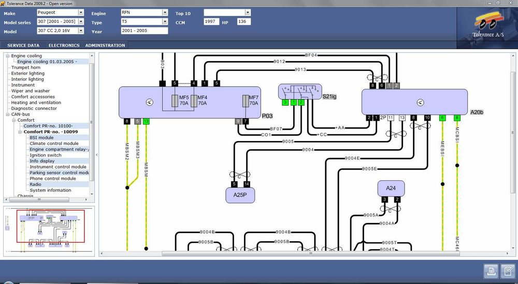
Task: Click the MF5 70A fuse symbol
Action: pos(175,101)
